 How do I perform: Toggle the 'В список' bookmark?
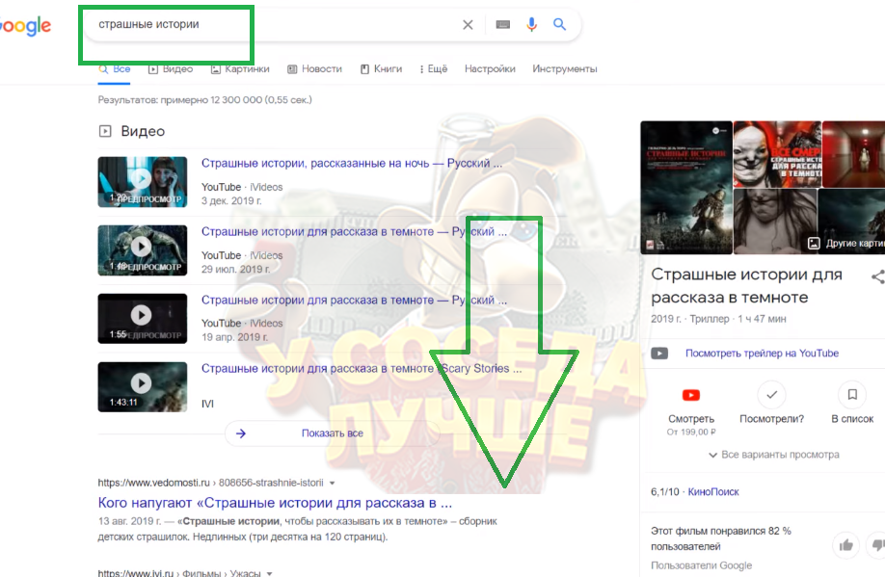click(851, 394)
